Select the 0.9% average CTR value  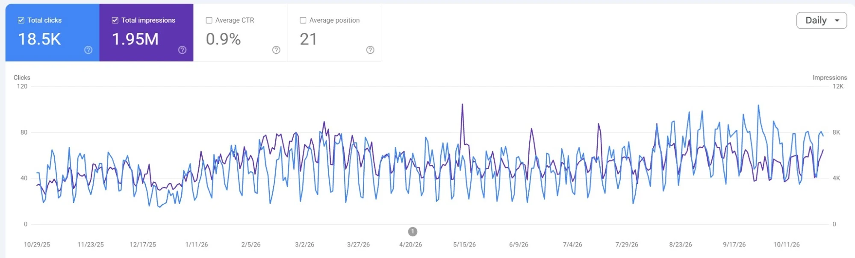point(224,39)
